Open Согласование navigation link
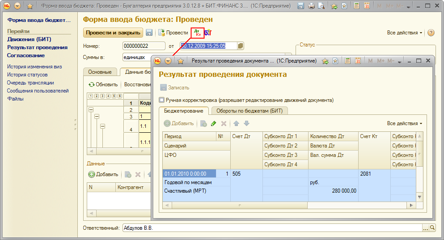444x240 pixels. pos(26,55)
